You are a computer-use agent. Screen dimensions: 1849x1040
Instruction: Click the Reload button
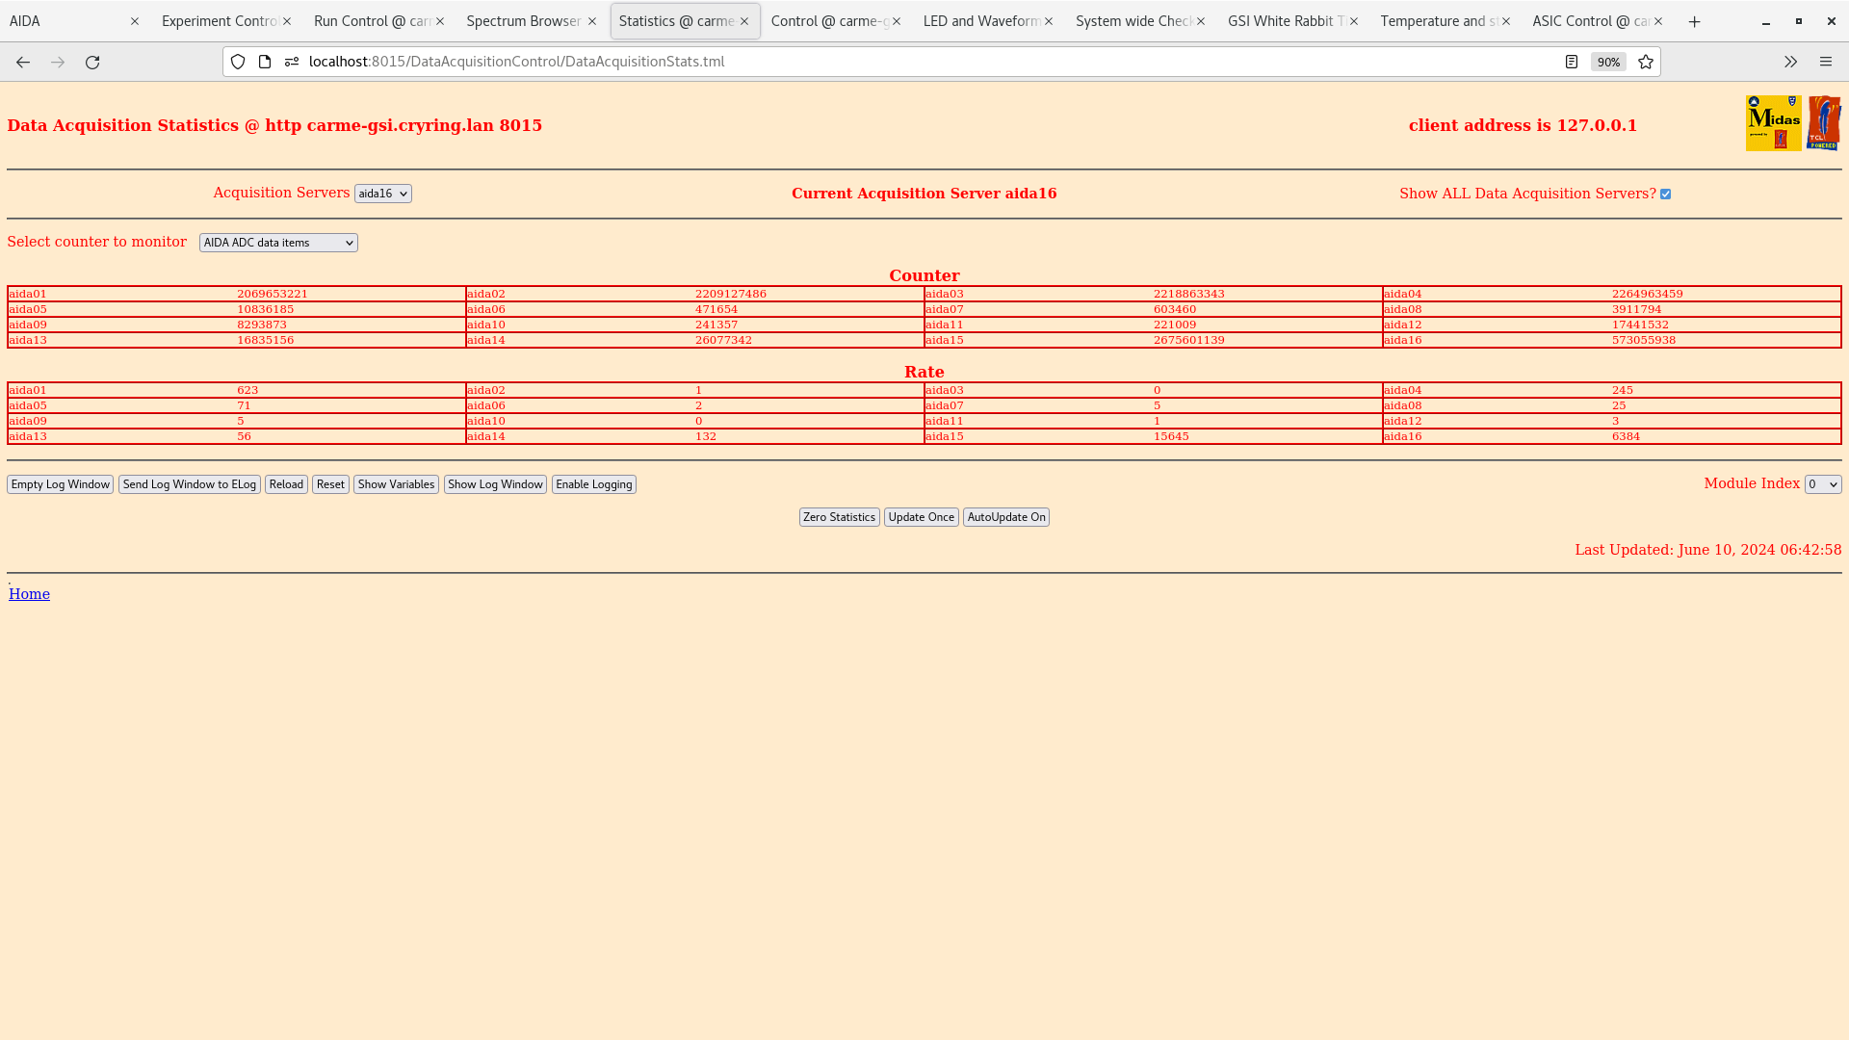point(286,483)
